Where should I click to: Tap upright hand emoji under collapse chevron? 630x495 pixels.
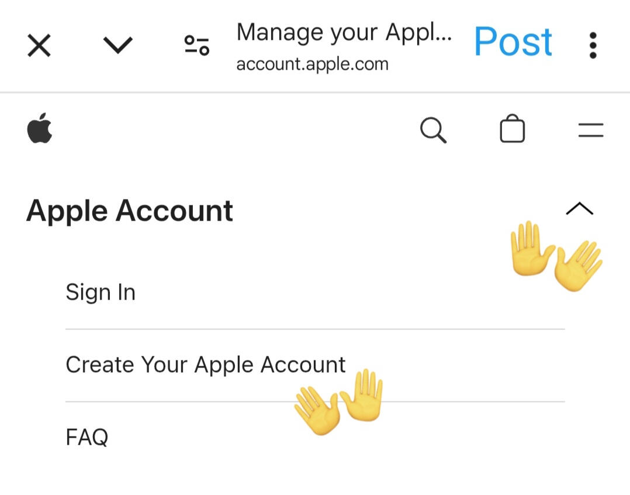529,249
